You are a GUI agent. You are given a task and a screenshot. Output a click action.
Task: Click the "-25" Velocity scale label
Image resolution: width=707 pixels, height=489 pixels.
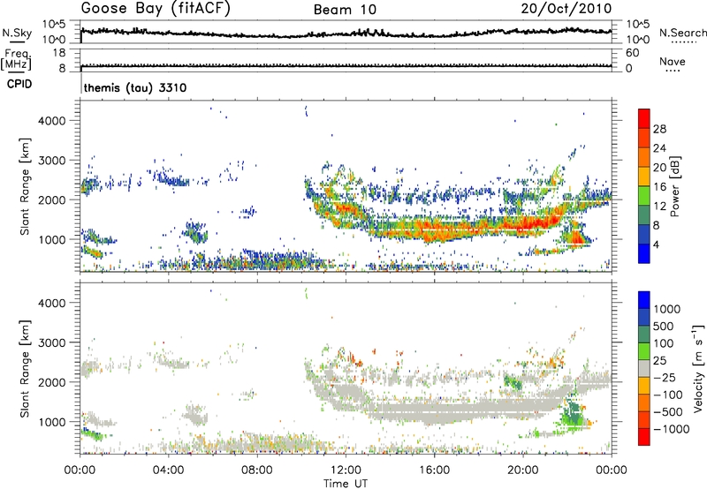coord(665,378)
